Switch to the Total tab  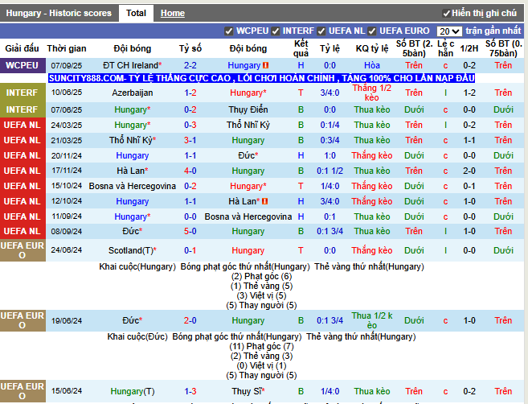tap(136, 13)
